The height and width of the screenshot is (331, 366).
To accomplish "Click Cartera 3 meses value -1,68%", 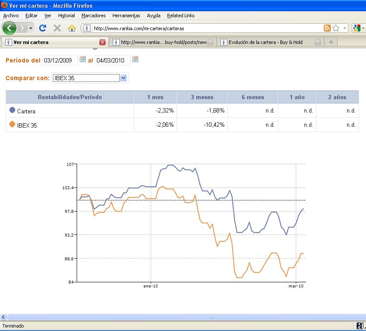I will [215, 110].
